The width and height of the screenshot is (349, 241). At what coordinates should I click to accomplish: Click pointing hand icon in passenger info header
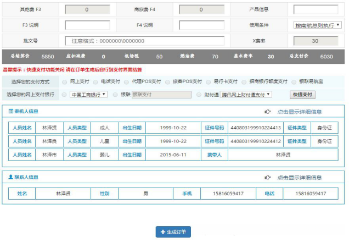click(x=268, y=112)
